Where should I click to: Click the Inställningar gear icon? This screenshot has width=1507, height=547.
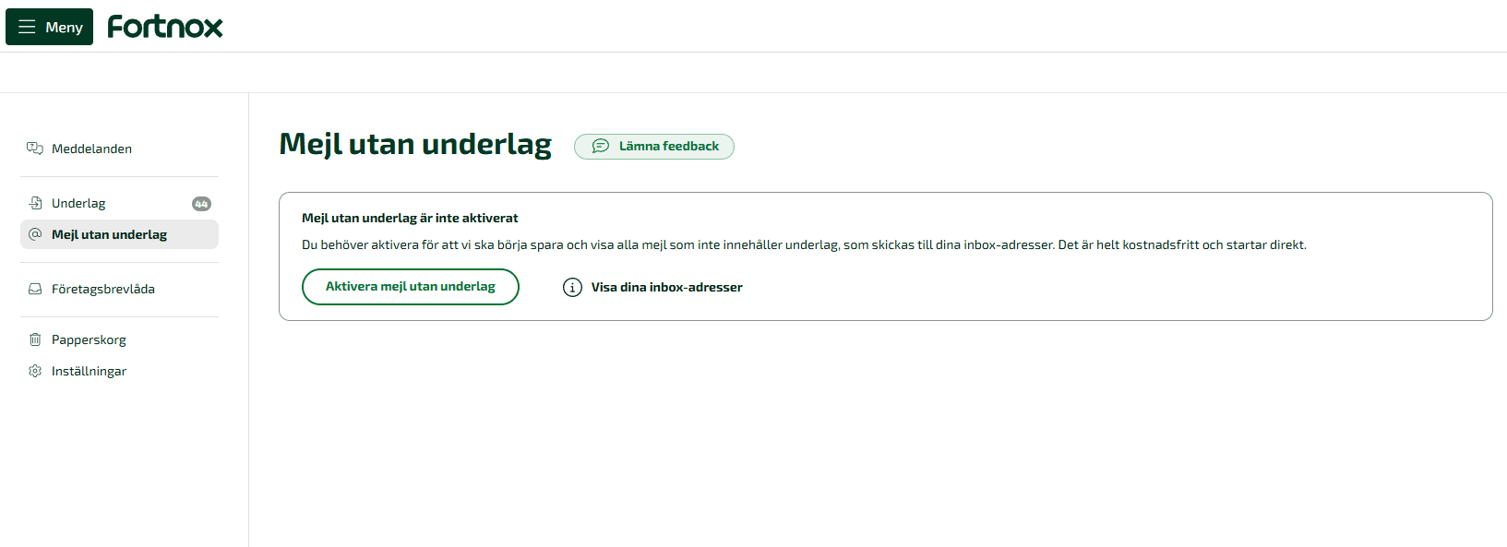(x=35, y=371)
